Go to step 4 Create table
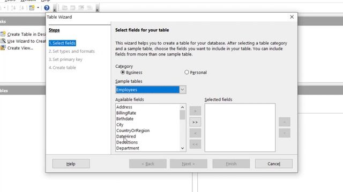The image size is (343, 192). pos(62,68)
